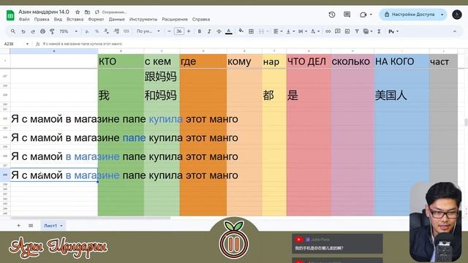The image size is (468, 263).
Task: Open the borders tool
Action: pyautogui.click(x=251, y=31)
